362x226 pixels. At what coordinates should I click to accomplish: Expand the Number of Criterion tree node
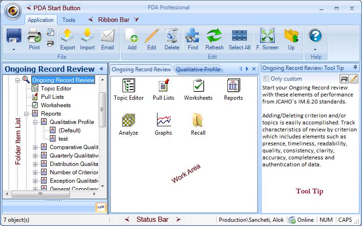click(35, 172)
